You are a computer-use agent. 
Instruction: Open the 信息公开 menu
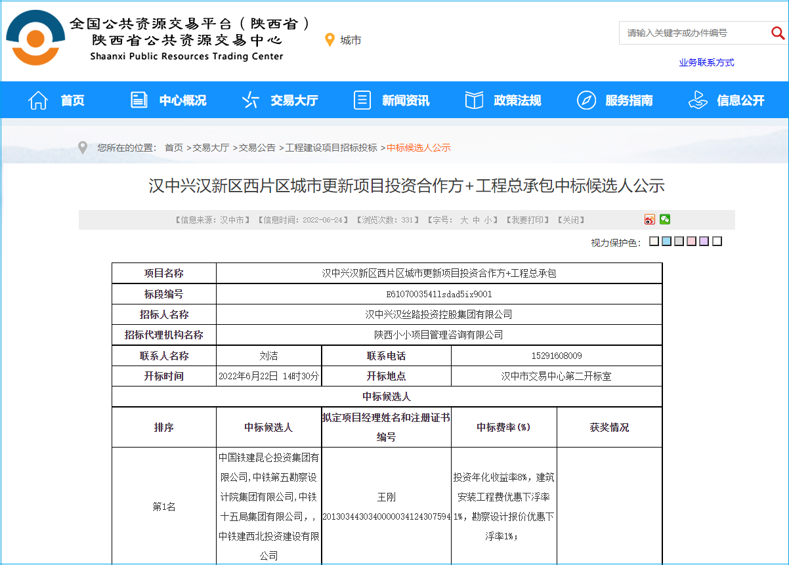[740, 100]
